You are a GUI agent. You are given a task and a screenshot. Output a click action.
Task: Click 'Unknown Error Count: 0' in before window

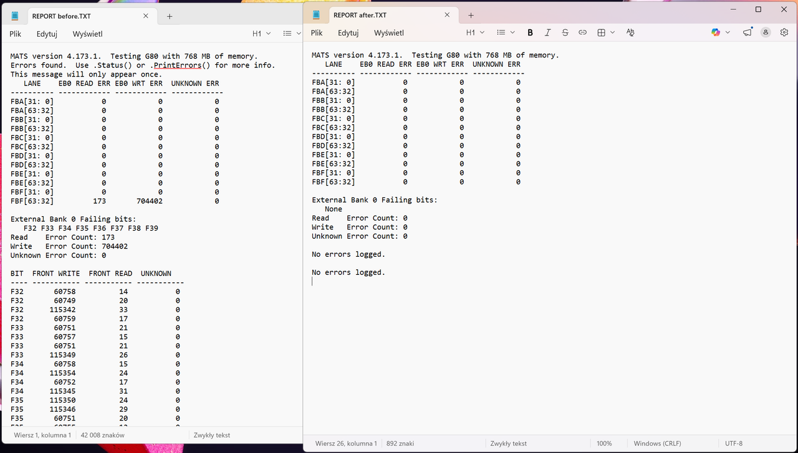[x=58, y=255]
